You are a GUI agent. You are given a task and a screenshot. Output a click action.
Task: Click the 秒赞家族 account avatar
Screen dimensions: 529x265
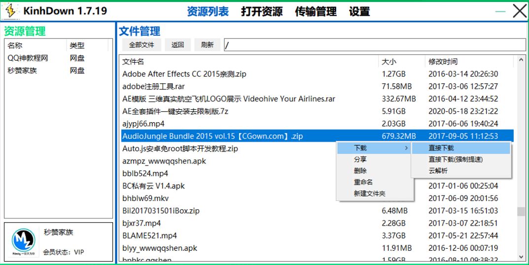click(x=23, y=241)
